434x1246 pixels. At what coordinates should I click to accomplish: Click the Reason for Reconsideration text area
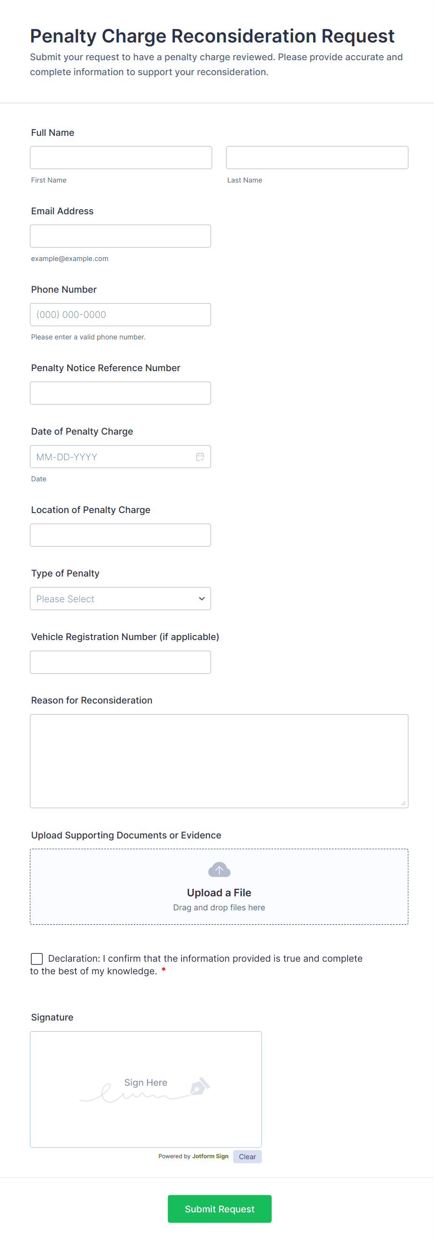click(x=219, y=761)
